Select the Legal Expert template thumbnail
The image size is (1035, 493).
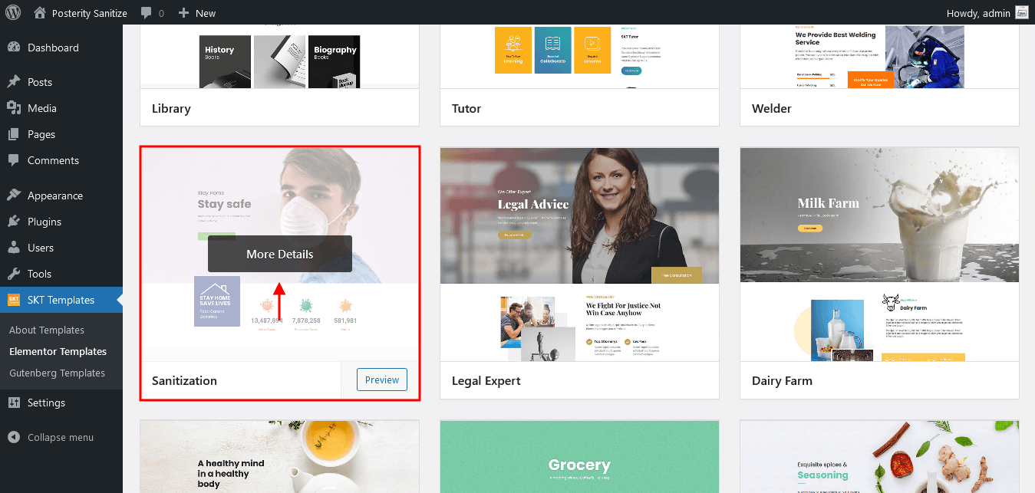coord(579,255)
